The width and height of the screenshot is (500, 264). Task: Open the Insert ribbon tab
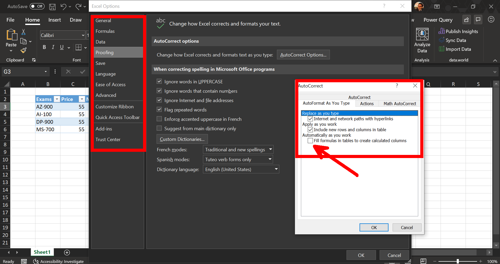point(54,20)
